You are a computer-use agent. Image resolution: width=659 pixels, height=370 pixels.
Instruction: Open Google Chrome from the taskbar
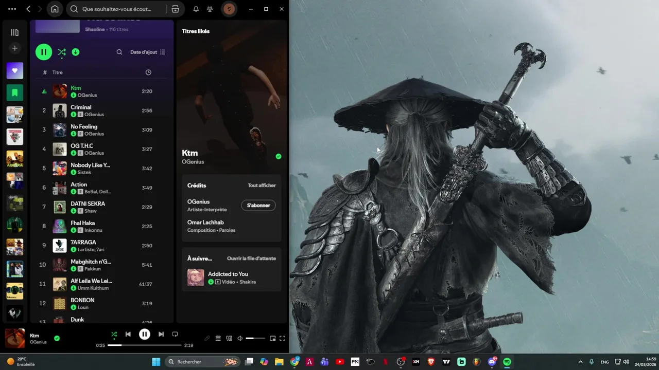coord(294,362)
